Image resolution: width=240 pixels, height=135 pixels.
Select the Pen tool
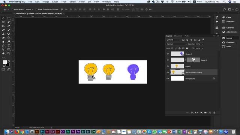click(3, 45)
